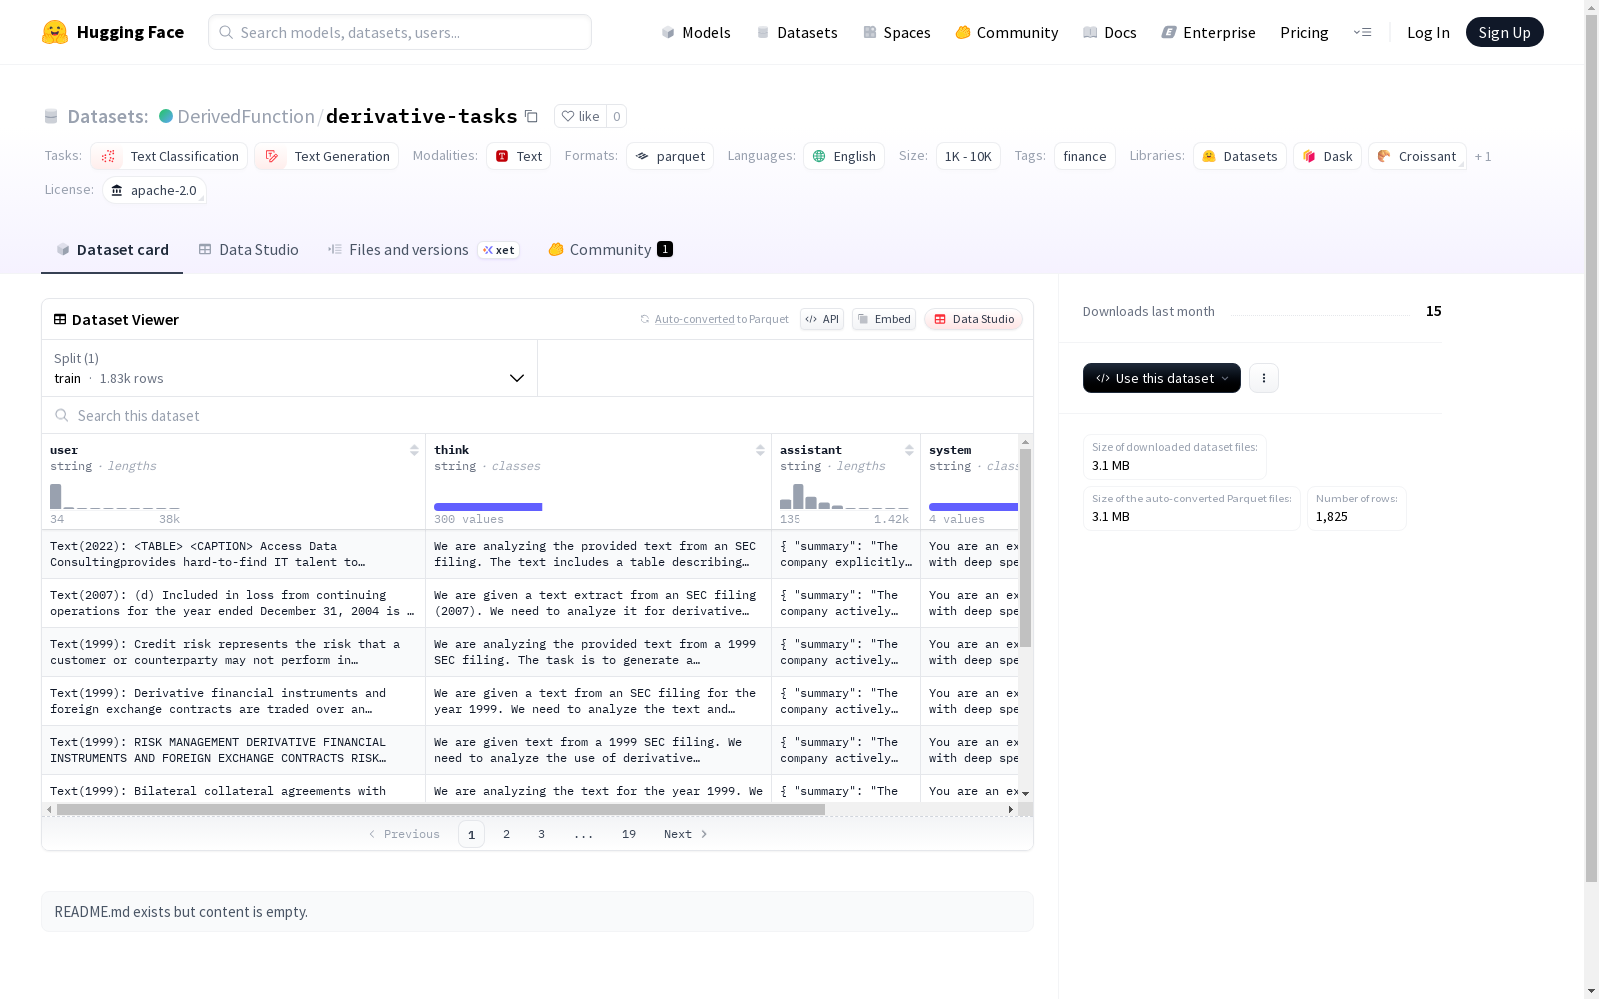Select the finance tag

point(1085,156)
